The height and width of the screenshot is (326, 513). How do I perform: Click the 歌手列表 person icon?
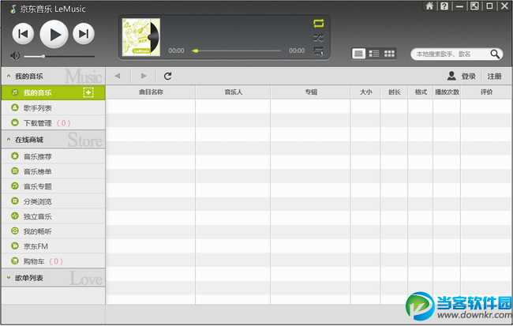point(15,107)
